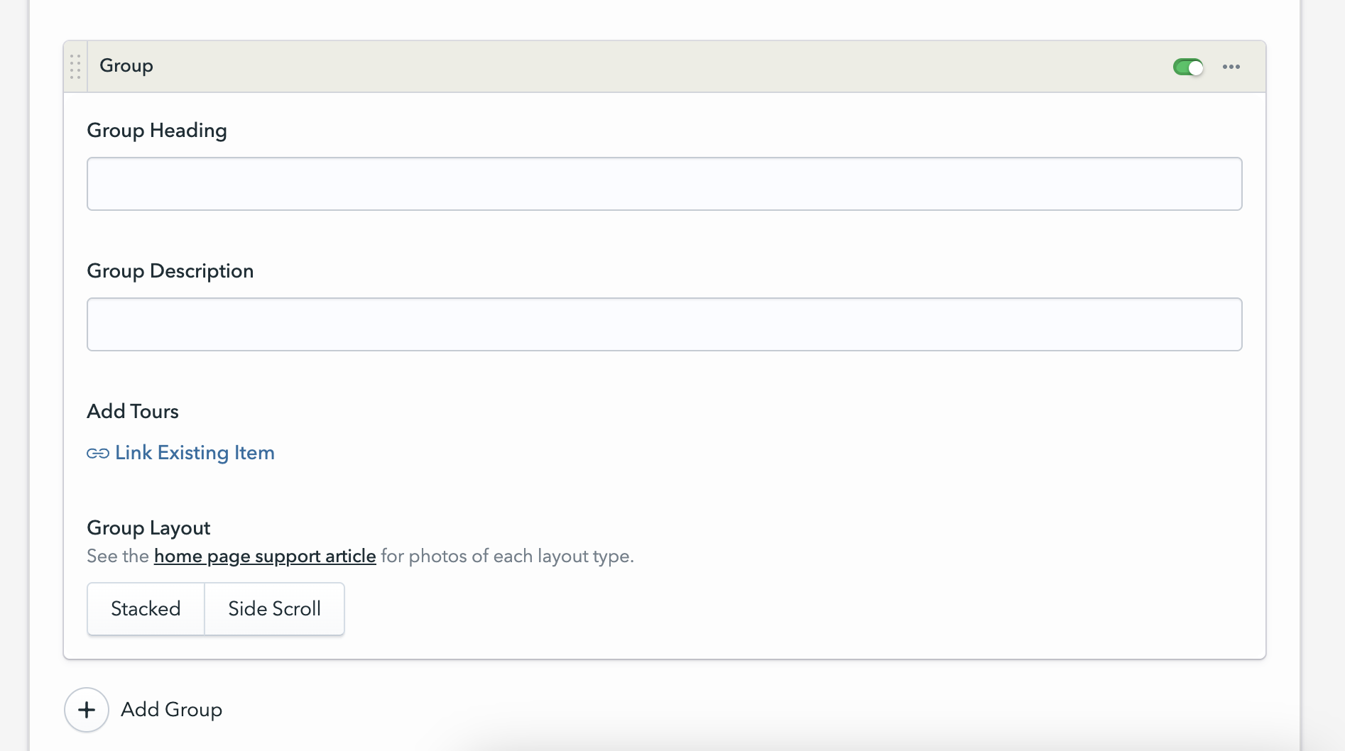Image resolution: width=1345 pixels, height=751 pixels.
Task: Select the Stacked layout option
Action: coord(145,608)
